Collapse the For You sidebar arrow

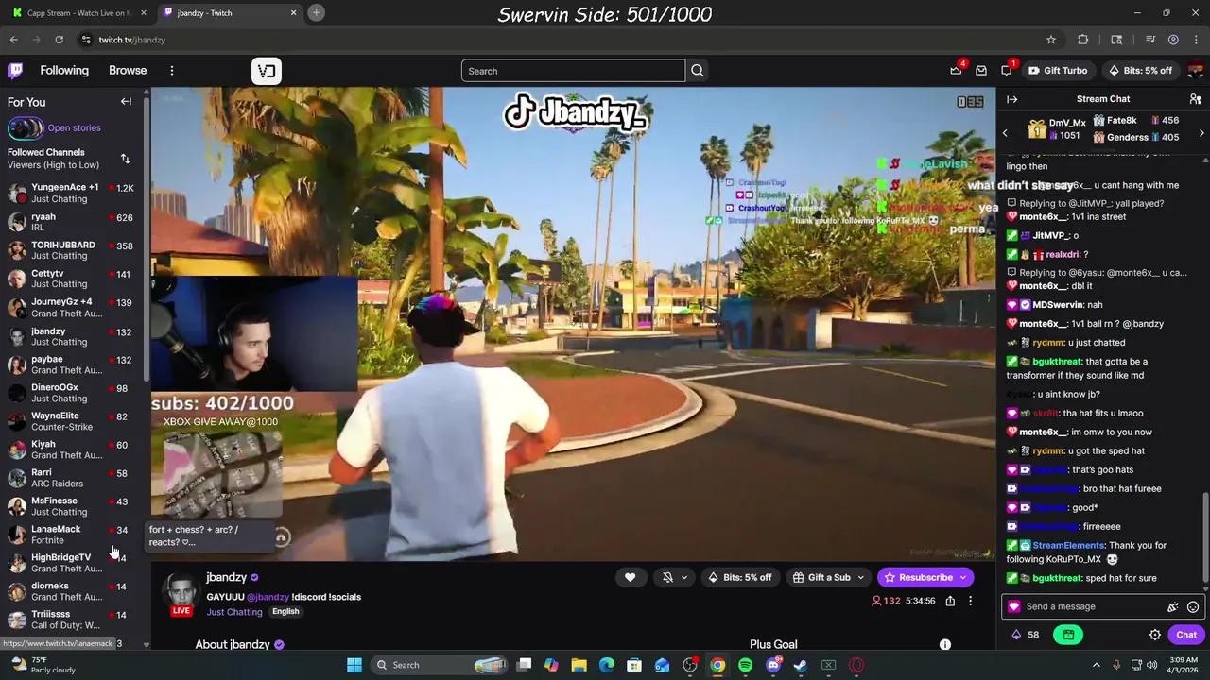point(126,102)
